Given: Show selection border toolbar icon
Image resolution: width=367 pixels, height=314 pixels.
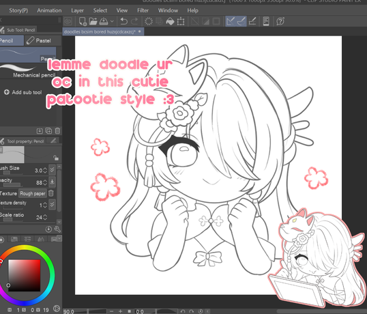Looking at the screenshot, I should (x=216, y=22).
